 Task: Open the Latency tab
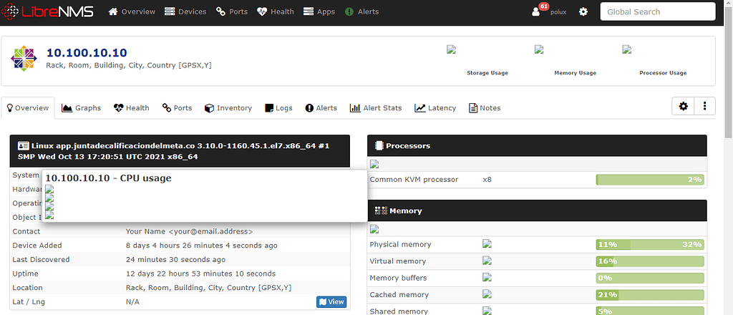tap(435, 108)
